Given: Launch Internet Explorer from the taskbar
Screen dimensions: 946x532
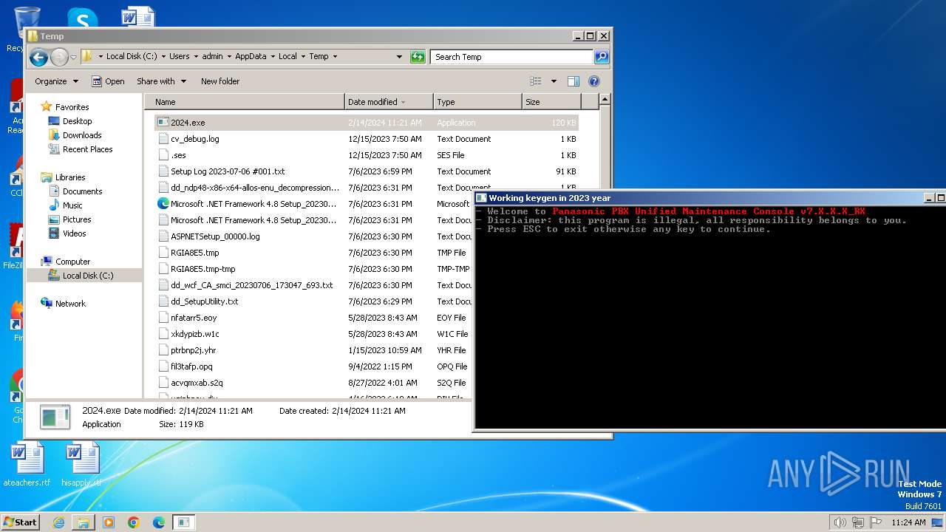Looking at the screenshot, I should [x=58, y=522].
